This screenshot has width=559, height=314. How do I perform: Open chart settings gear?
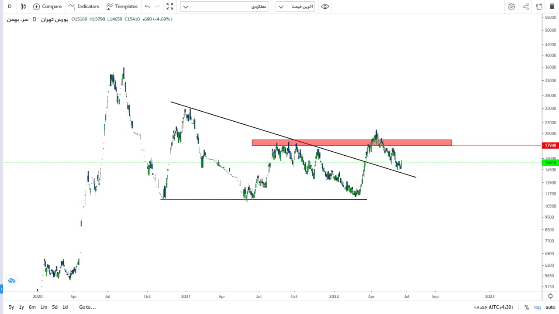511,7
